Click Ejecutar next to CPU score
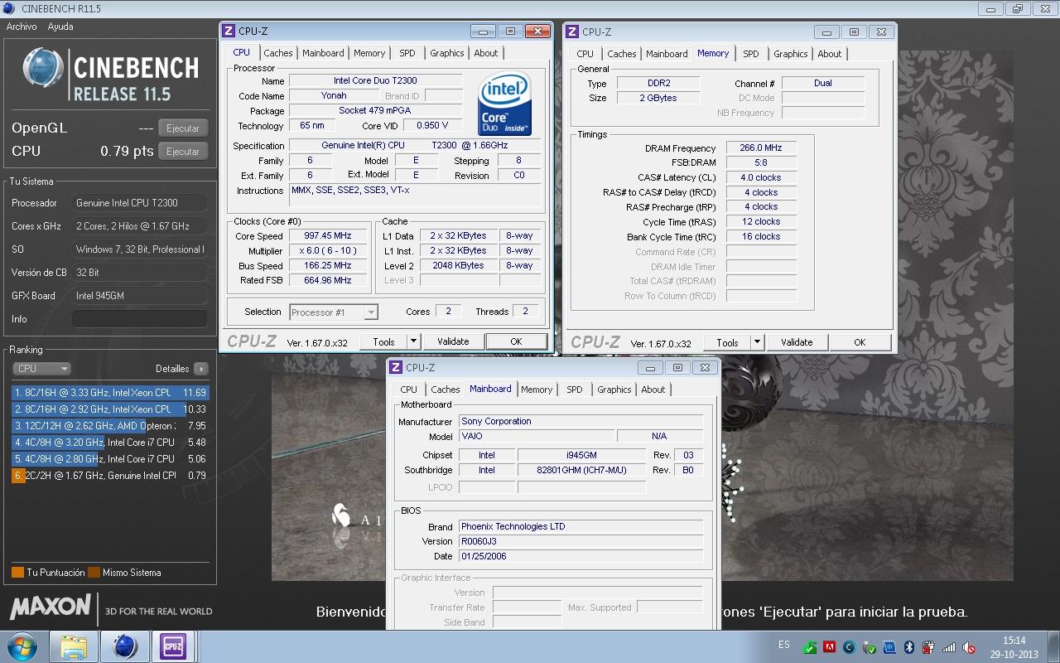This screenshot has height=663, width=1060. 183,152
